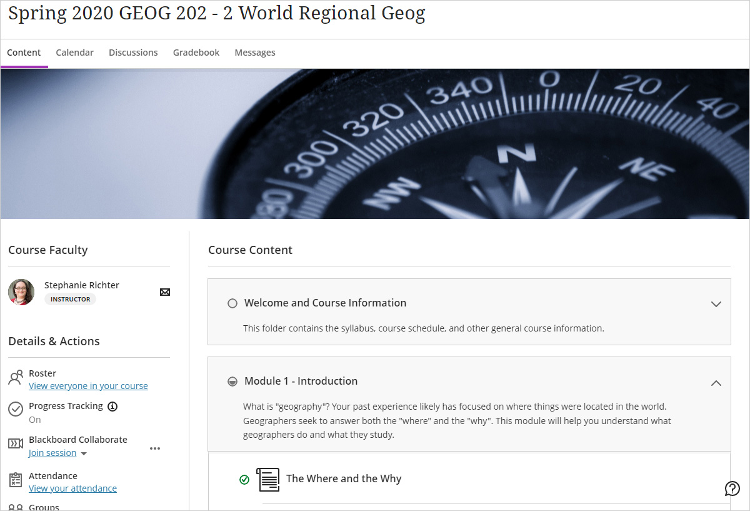The image size is (750, 511).
Task: Switch to the Gradebook tab
Action: [196, 53]
